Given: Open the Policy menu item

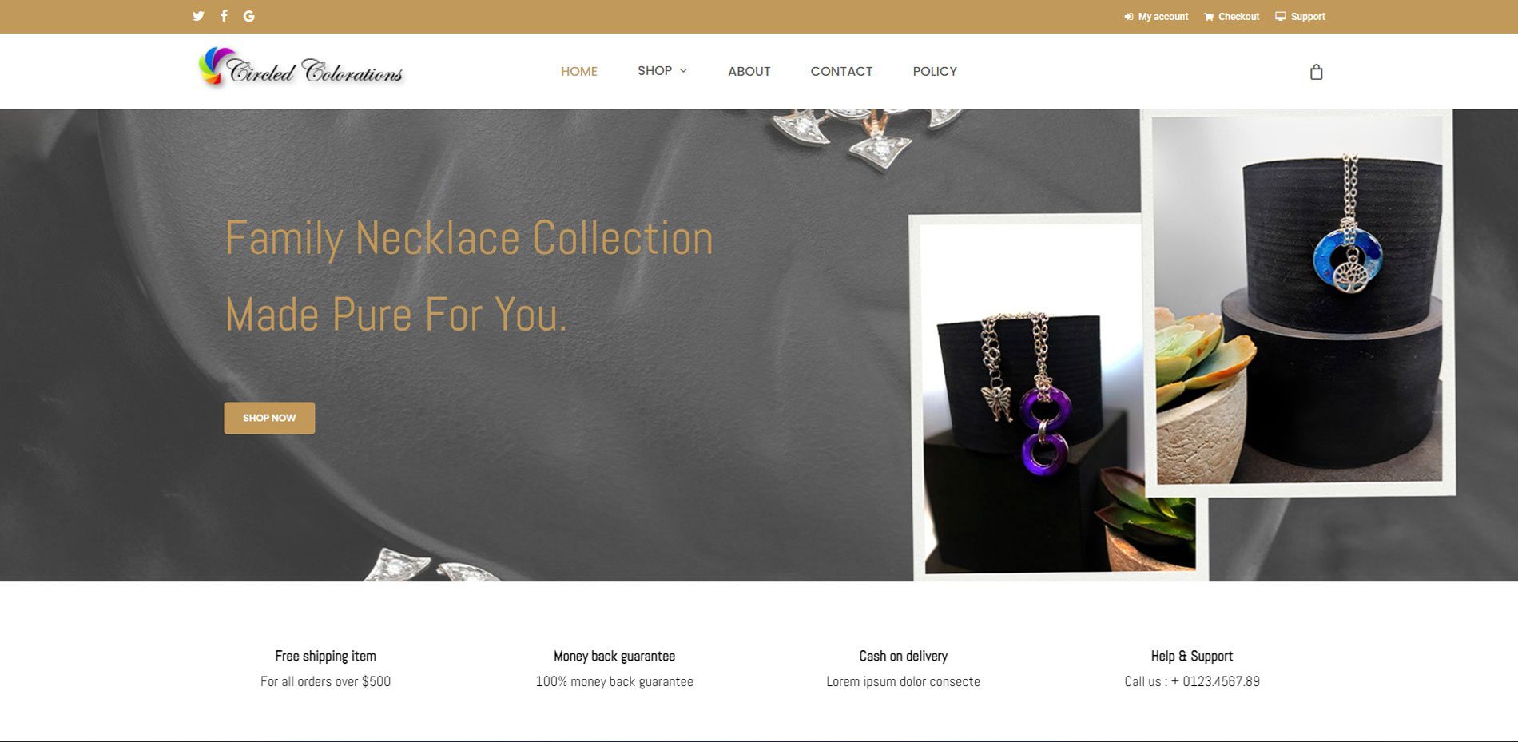Looking at the screenshot, I should point(935,71).
